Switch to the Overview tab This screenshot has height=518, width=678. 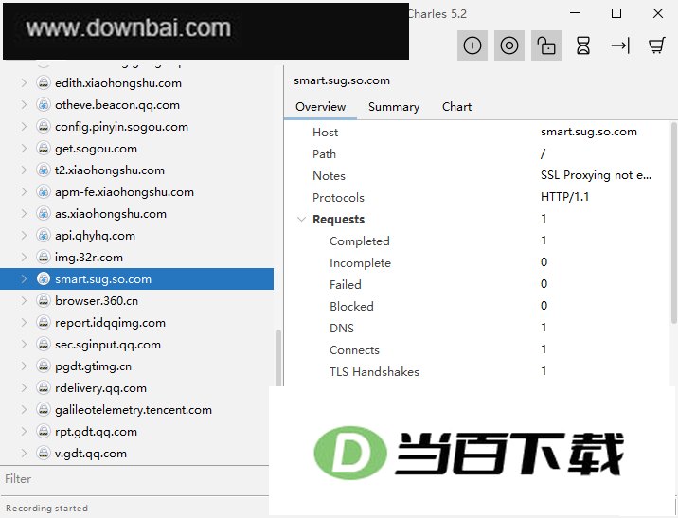pyautogui.click(x=320, y=107)
